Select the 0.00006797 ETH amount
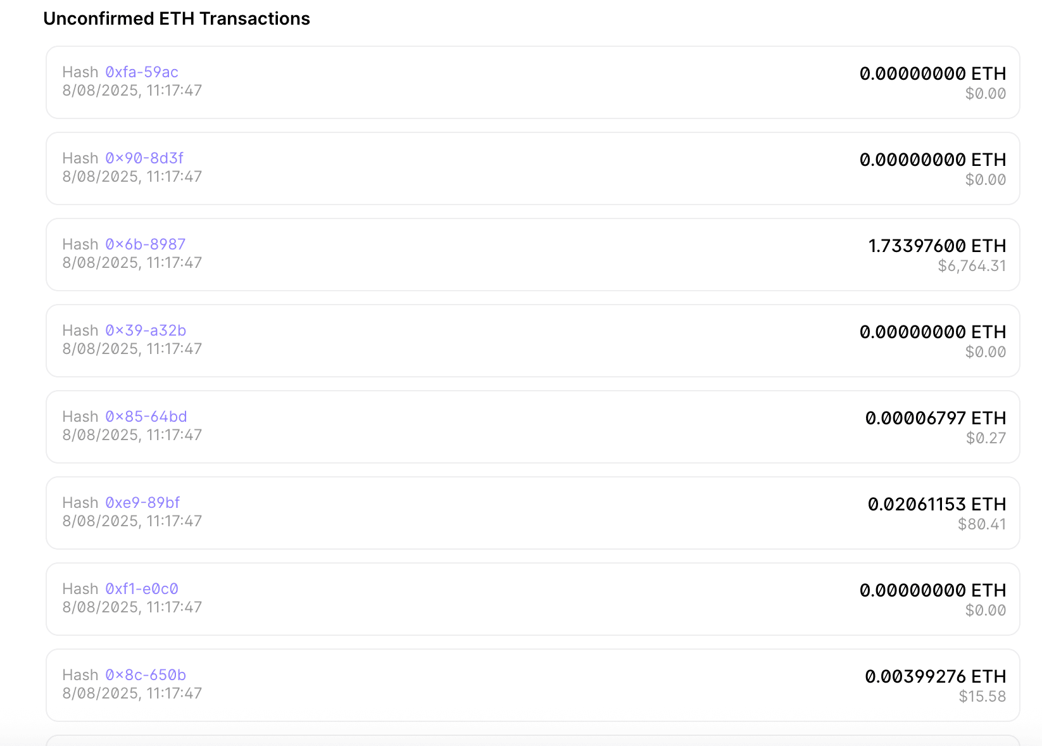Viewport: 1042px width, 746px height. [x=935, y=418]
